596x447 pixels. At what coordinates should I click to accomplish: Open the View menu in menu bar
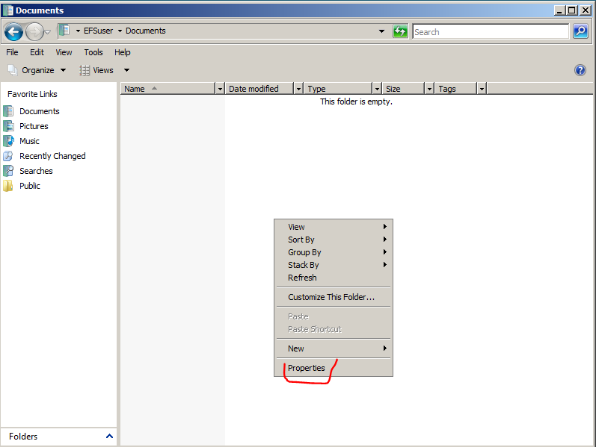pyautogui.click(x=64, y=52)
